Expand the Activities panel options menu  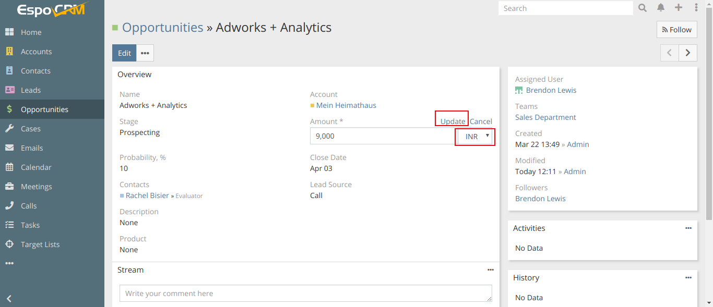pos(688,228)
